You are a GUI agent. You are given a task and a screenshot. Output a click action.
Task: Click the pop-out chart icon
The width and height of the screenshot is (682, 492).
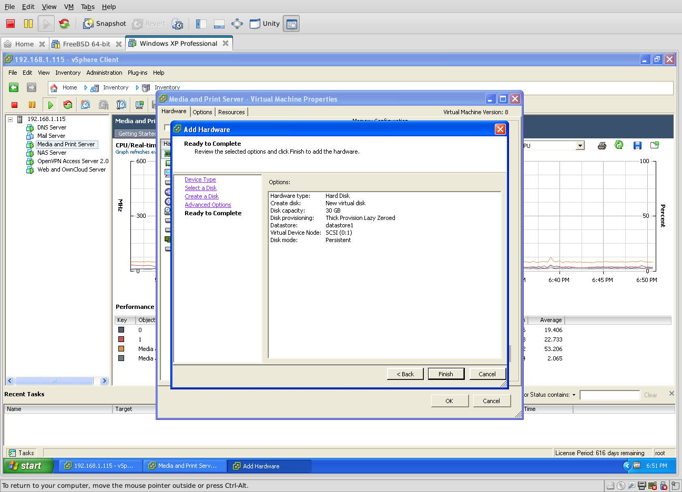pos(655,145)
